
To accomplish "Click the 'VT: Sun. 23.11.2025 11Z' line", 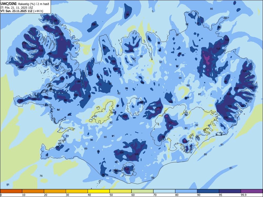I will 16,11.
